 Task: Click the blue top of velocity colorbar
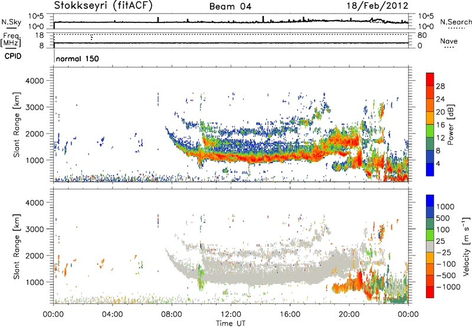click(430, 201)
